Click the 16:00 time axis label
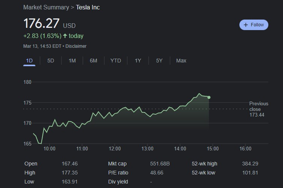283x188 pixels. coord(245,149)
